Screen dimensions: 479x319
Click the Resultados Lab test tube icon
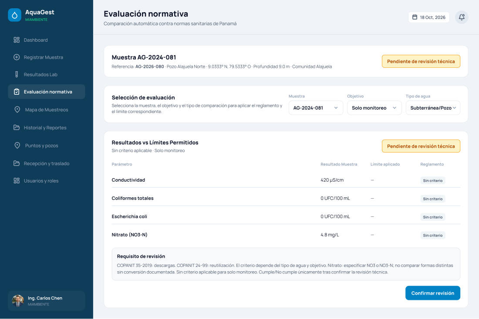click(x=17, y=74)
